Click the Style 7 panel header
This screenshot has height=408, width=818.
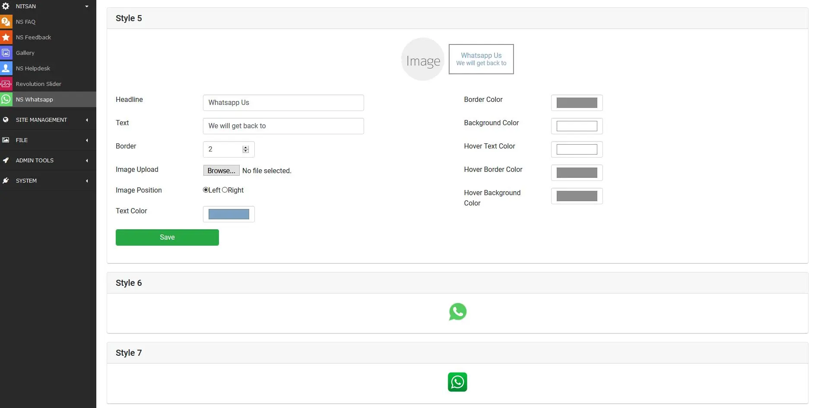(x=457, y=353)
